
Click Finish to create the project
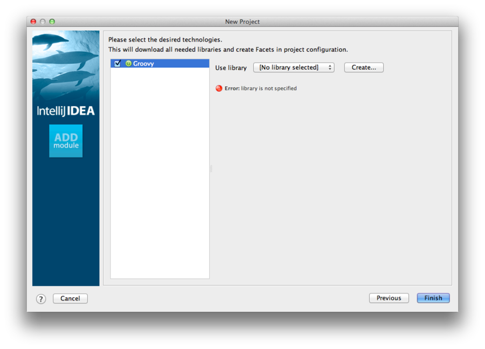click(433, 298)
